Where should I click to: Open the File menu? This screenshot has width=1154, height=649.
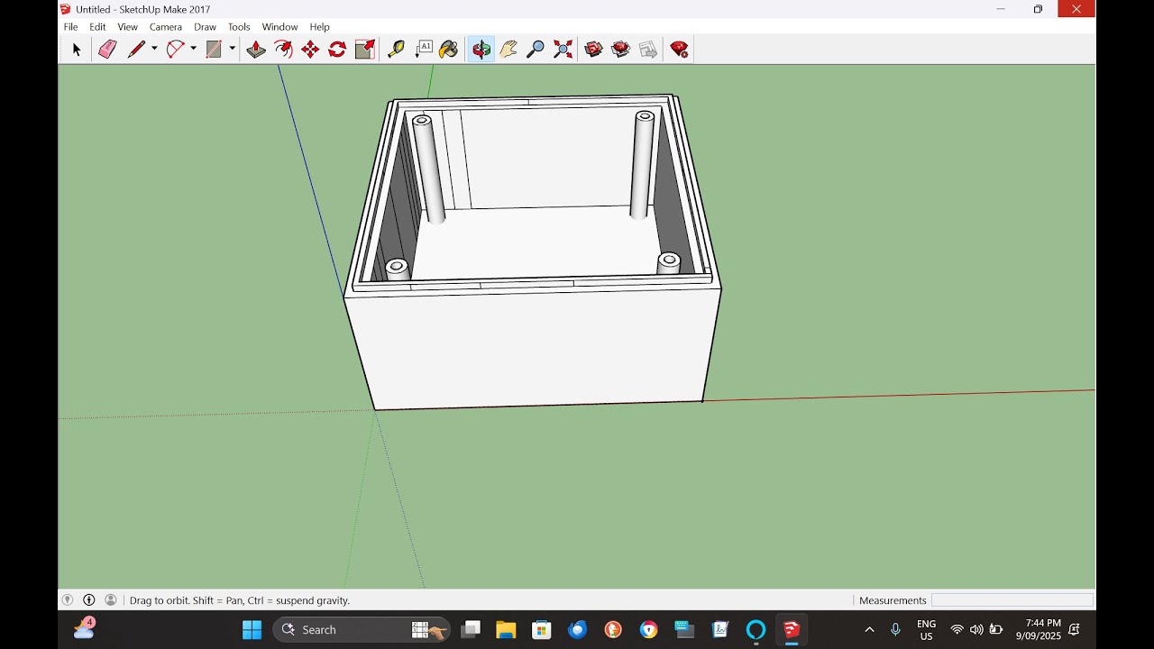(x=71, y=27)
